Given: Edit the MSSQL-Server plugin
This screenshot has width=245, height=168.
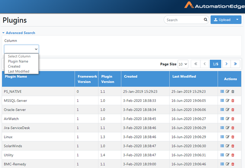Looking at the screenshot, I should (x=228, y=100).
